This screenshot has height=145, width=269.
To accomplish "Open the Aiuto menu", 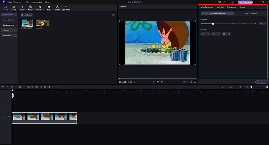I will pyautogui.click(x=47, y=2).
